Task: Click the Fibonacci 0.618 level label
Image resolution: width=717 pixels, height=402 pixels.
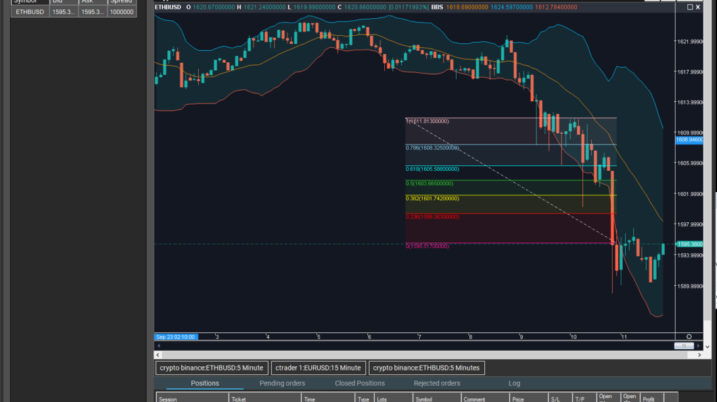Action: (433, 169)
